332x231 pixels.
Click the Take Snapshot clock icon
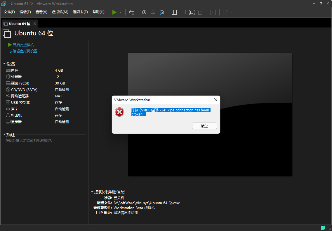[x=144, y=12]
